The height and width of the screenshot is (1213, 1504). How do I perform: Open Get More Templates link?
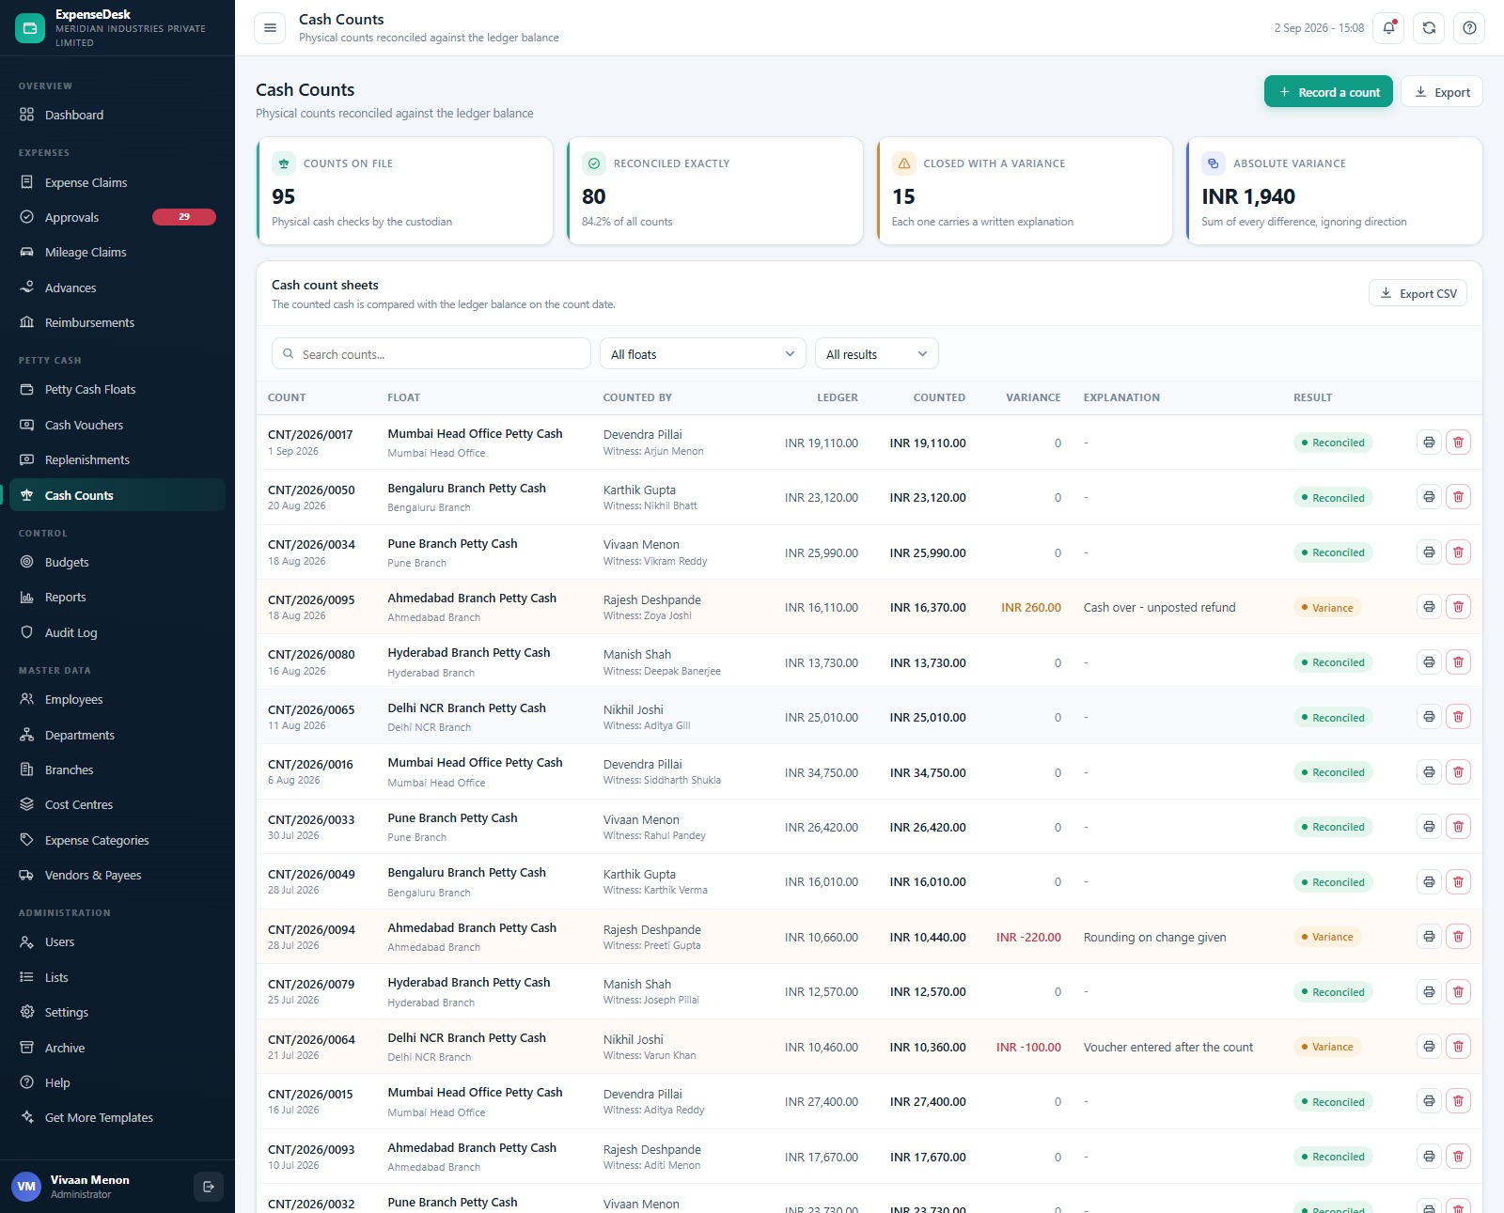pos(117,1117)
